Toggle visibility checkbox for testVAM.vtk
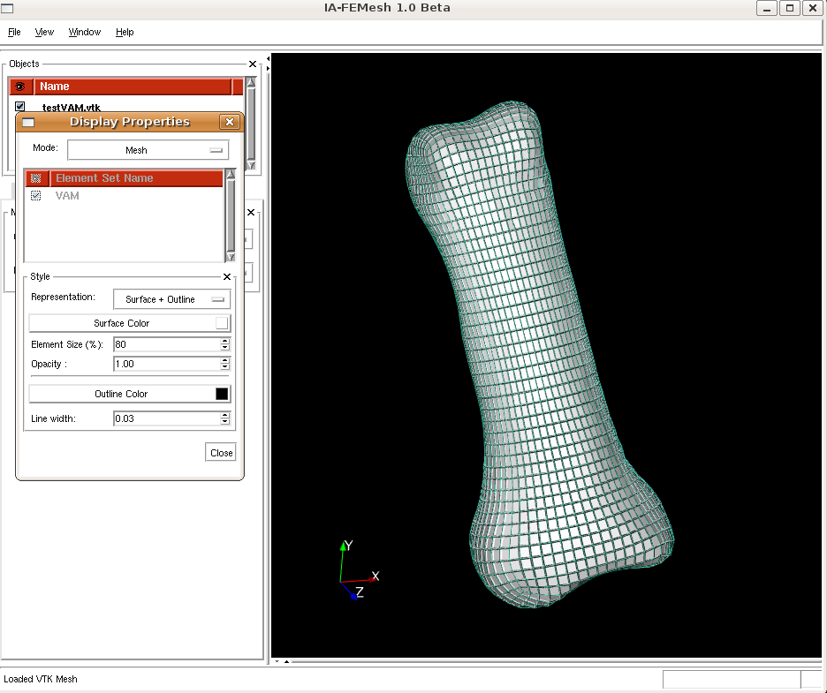827x693 pixels. click(20, 107)
